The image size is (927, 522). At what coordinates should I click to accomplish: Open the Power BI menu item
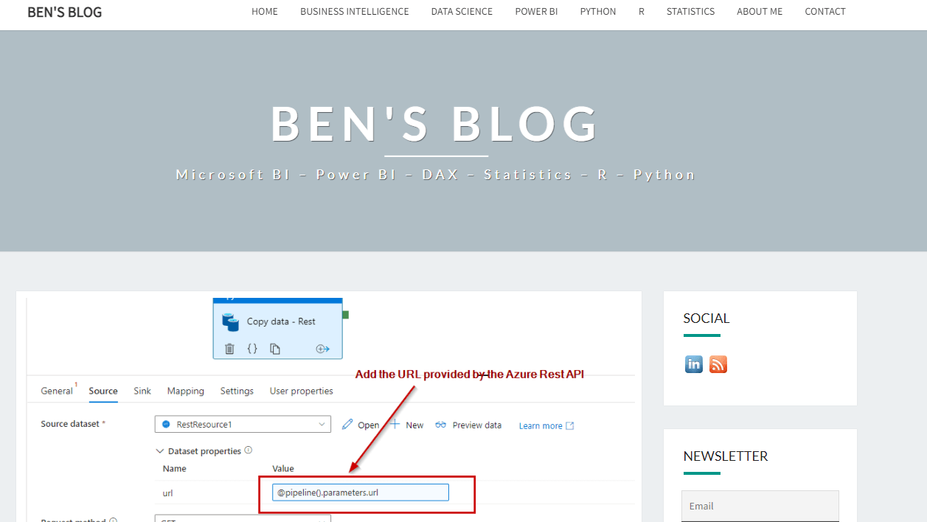(536, 12)
